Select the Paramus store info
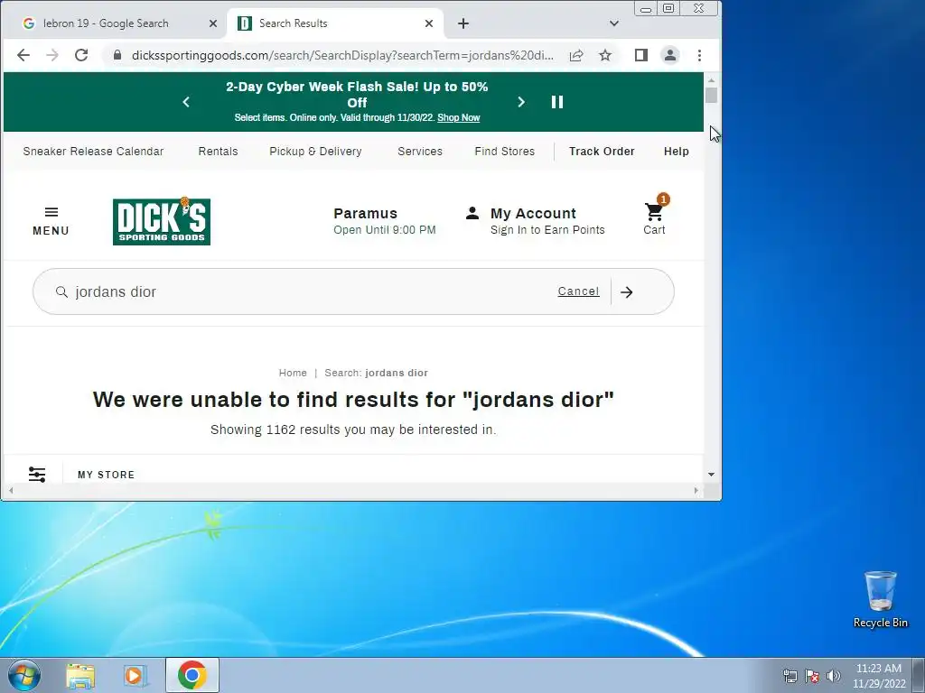 pos(385,221)
